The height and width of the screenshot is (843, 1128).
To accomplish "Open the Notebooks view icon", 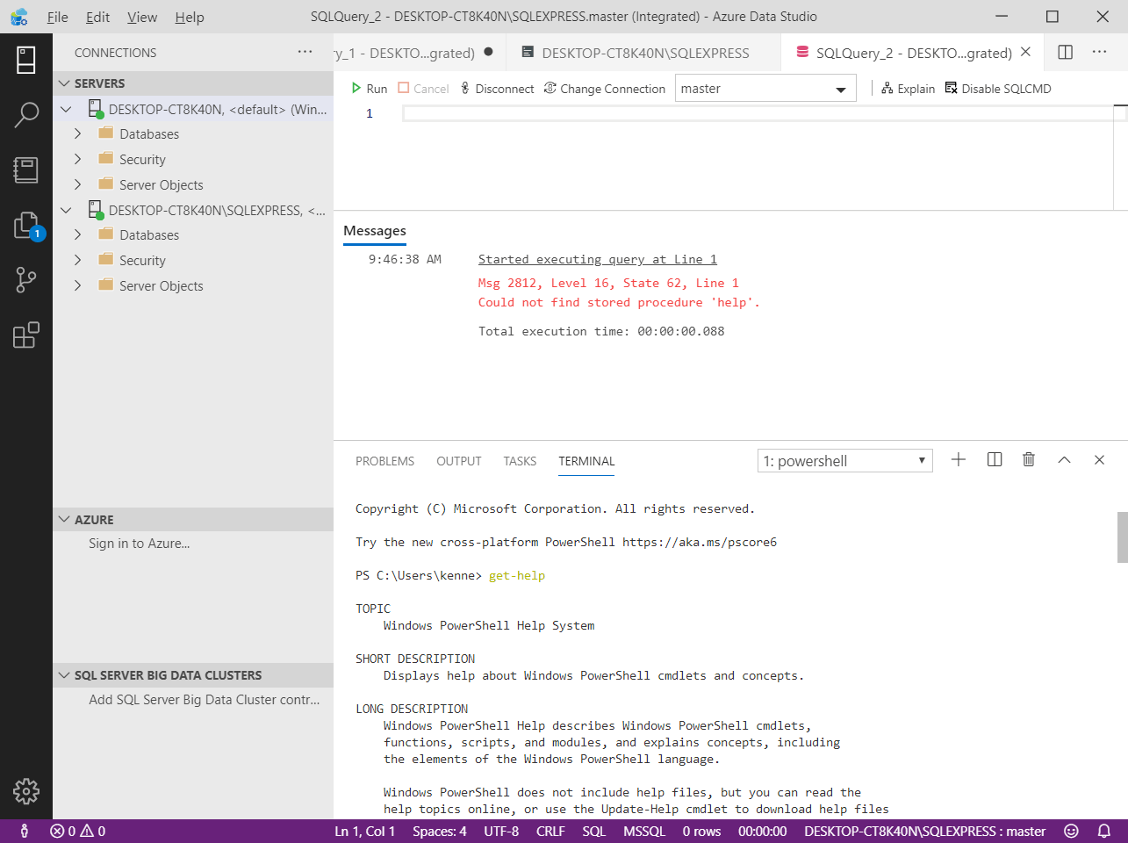I will click(26, 169).
